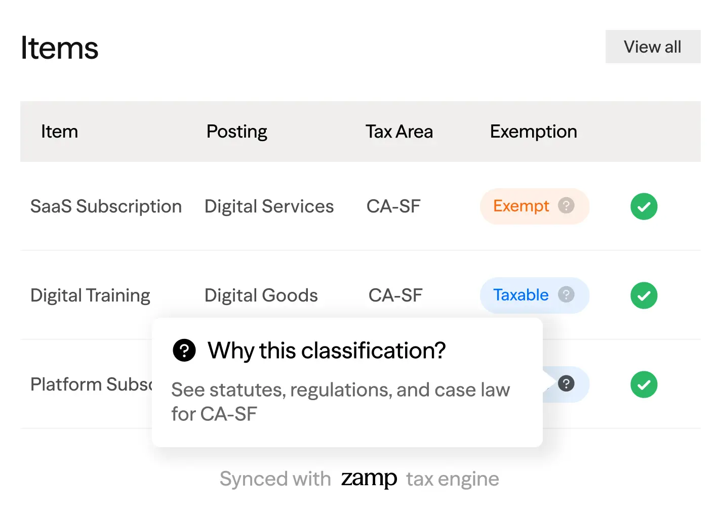Click Digital Goods posting cell
Viewport: 721px width, 518px height.
(261, 295)
